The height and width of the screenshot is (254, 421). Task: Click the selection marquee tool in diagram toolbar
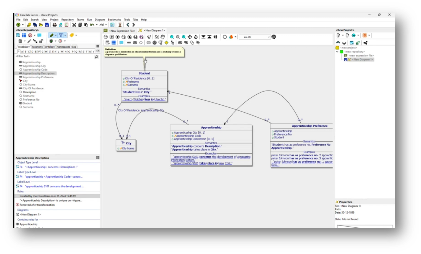[157, 37]
